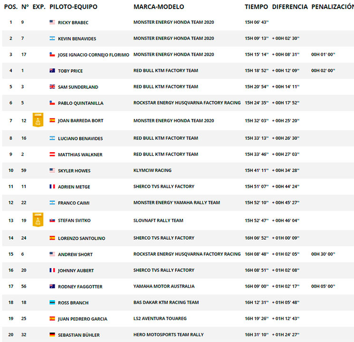Select rider name MATTHIAS WALKNER

pos(80,155)
